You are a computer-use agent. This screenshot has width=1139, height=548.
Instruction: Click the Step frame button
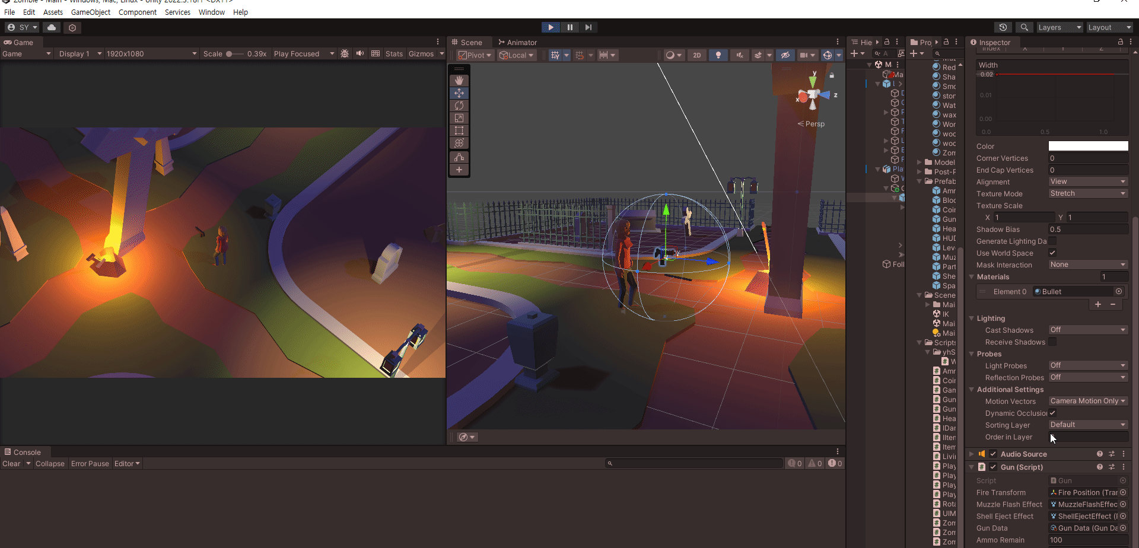tap(588, 27)
